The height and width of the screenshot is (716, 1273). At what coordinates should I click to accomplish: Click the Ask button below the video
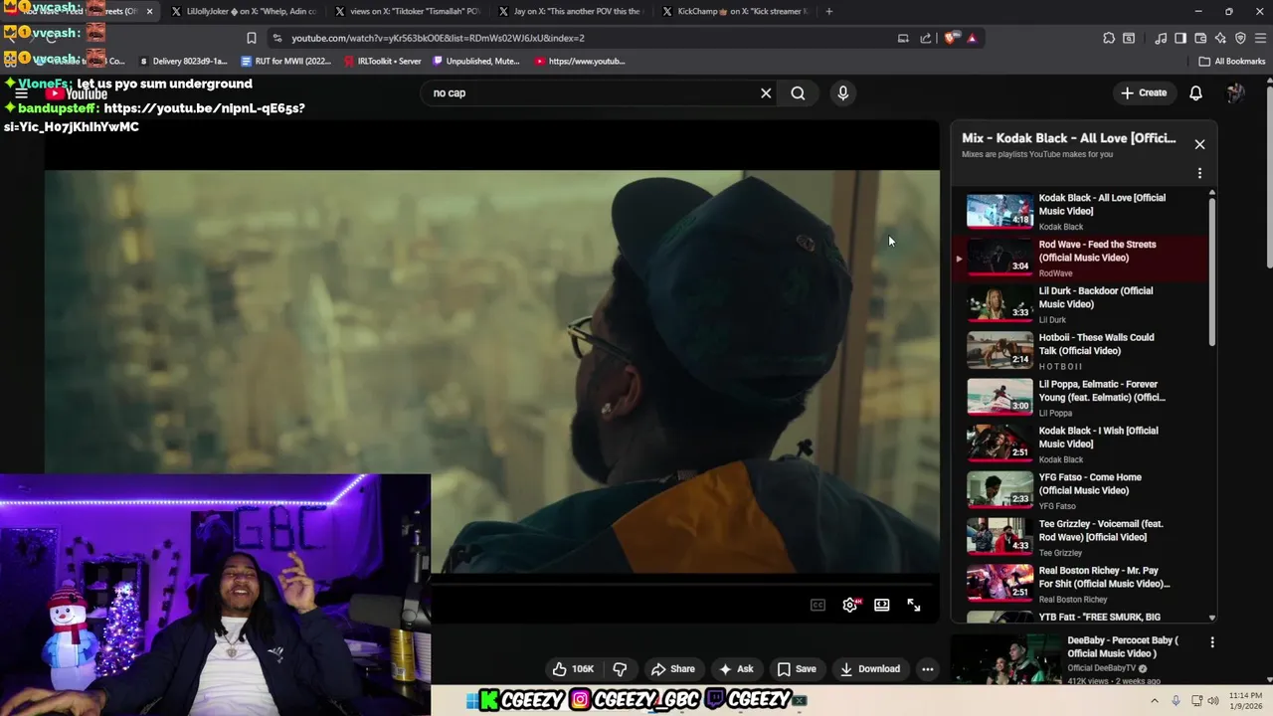[736, 669]
